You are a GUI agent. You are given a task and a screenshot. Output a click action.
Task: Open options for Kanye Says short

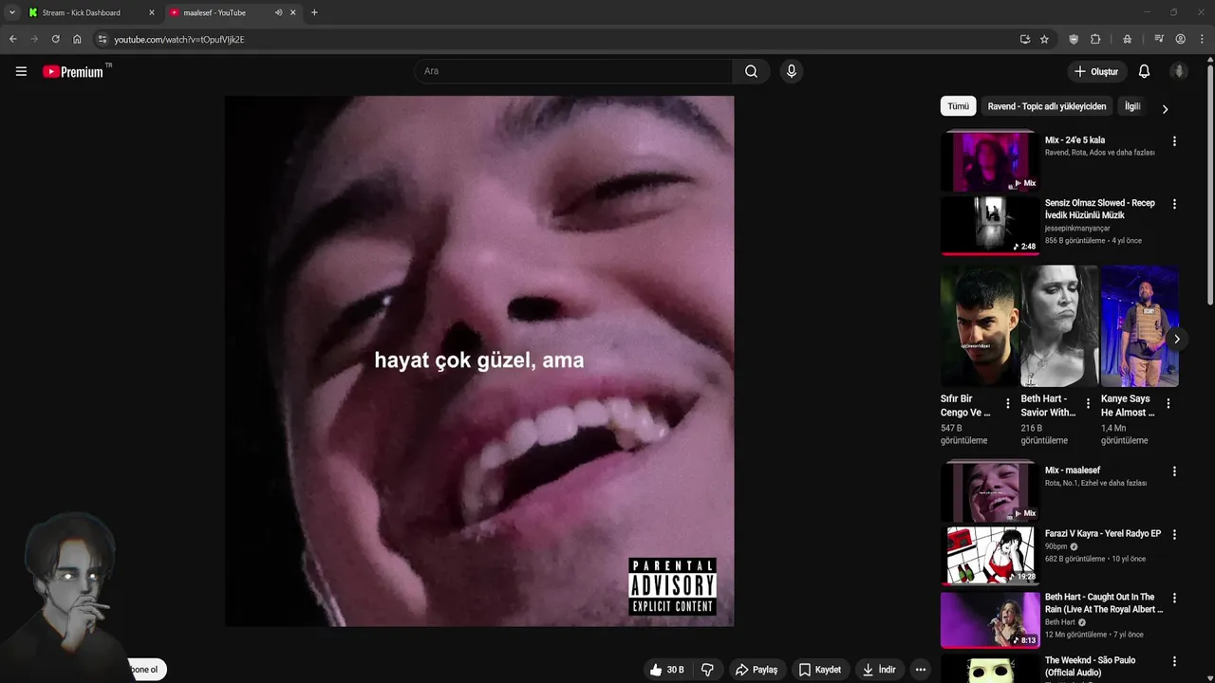[1168, 404]
